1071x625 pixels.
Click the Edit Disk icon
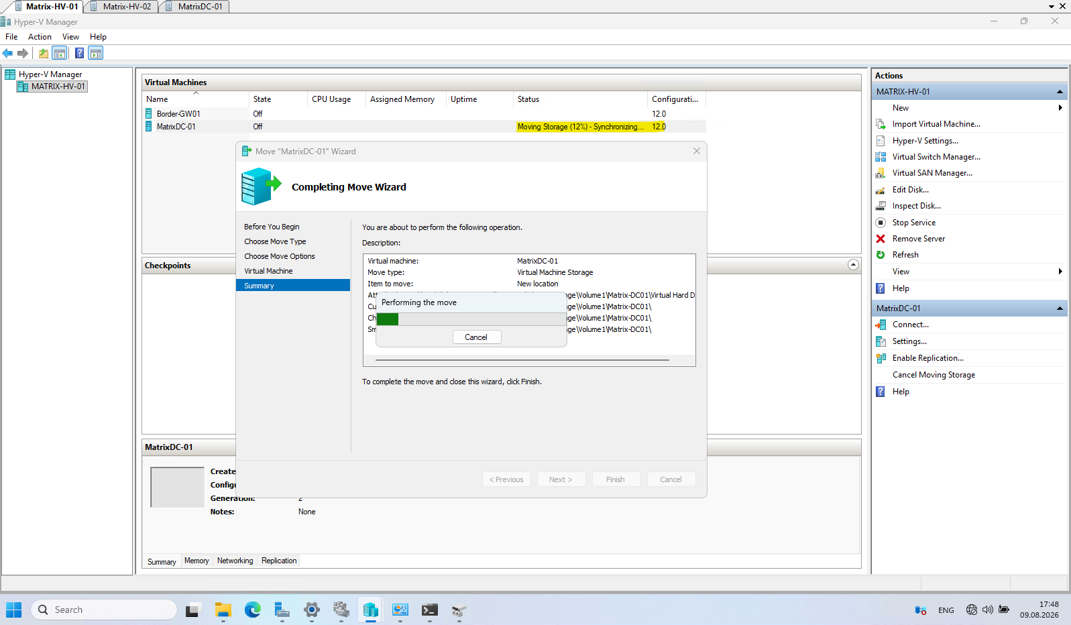tap(881, 190)
